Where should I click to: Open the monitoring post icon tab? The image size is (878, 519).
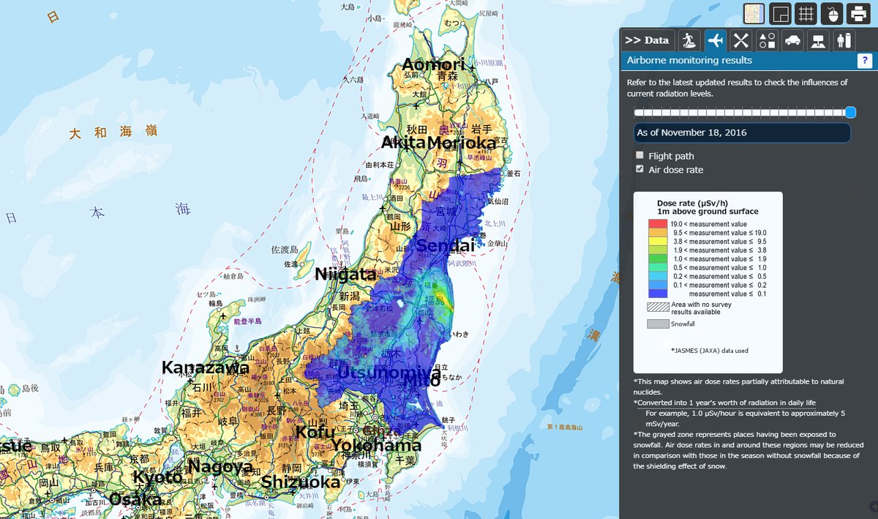pyautogui.click(x=819, y=40)
